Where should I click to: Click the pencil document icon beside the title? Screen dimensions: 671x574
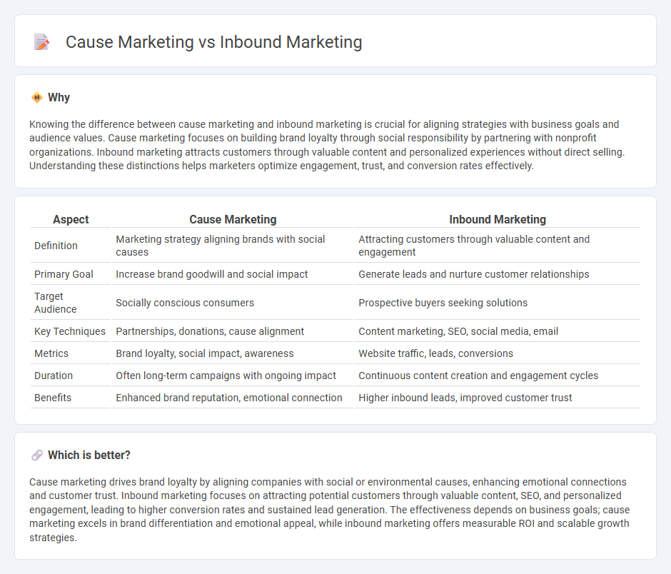pos(41,42)
